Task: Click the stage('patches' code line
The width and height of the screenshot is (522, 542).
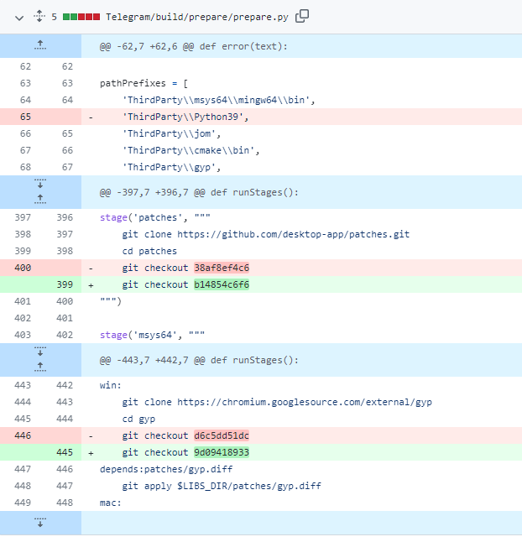Action: point(155,217)
